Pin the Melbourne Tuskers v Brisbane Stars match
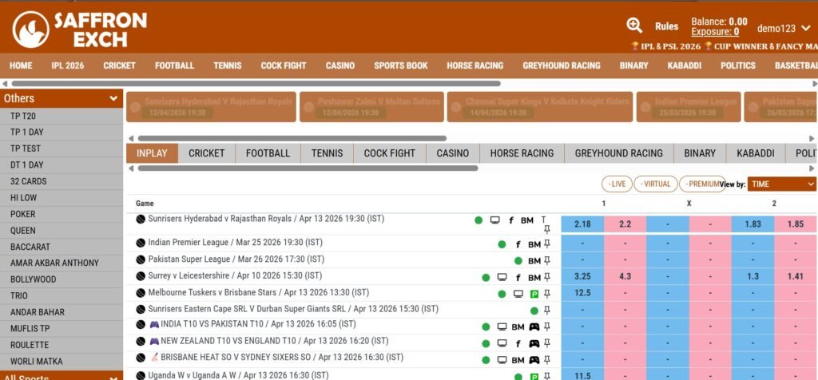This screenshot has width=818, height=380. (x=546, y=294)
